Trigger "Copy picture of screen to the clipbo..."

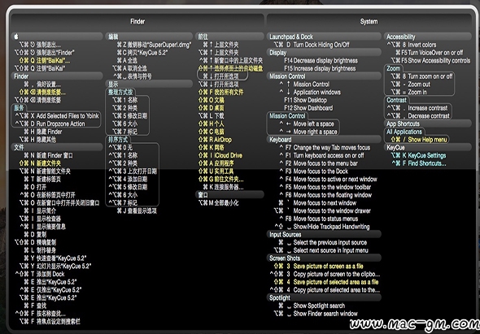(x=325, y=274)
